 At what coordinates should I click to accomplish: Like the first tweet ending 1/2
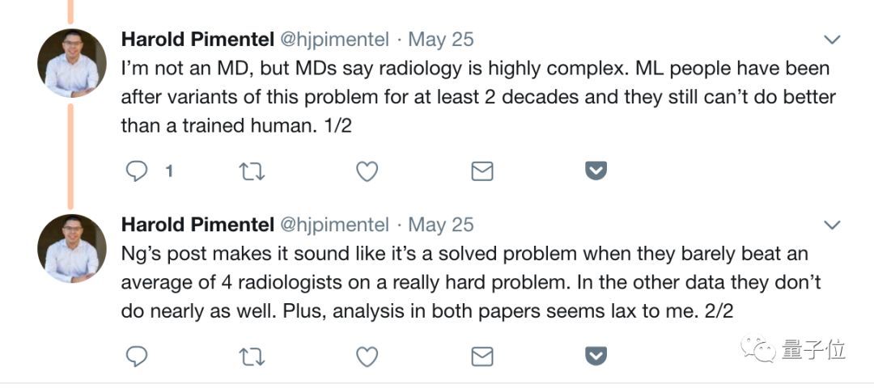[x=367, y=171]
